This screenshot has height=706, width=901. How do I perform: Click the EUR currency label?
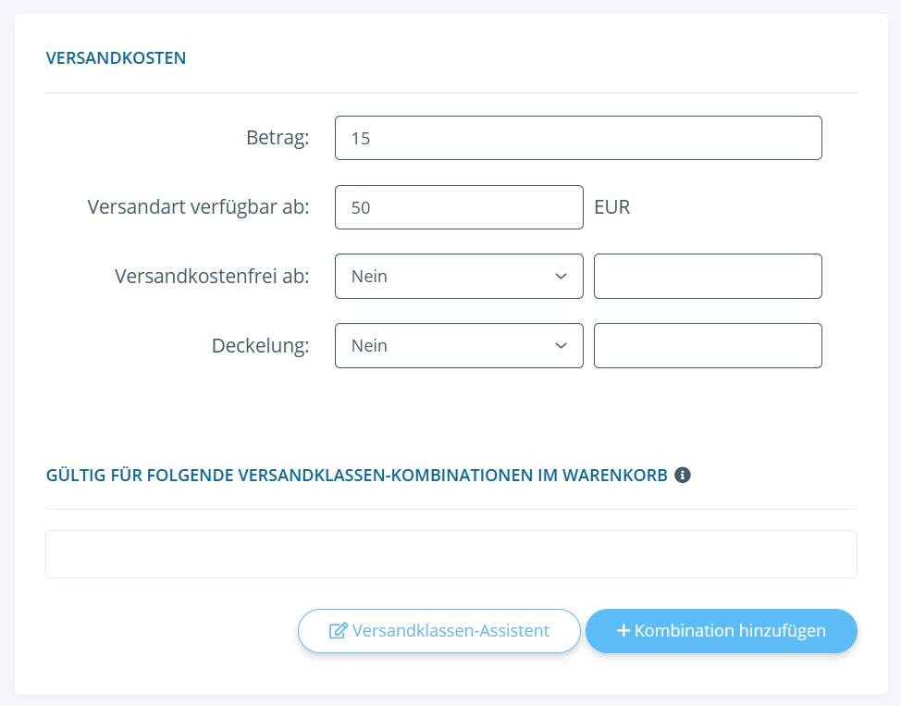(612, 207)
